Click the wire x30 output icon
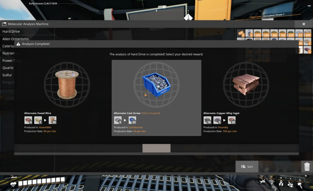 [x=53, y=120]
